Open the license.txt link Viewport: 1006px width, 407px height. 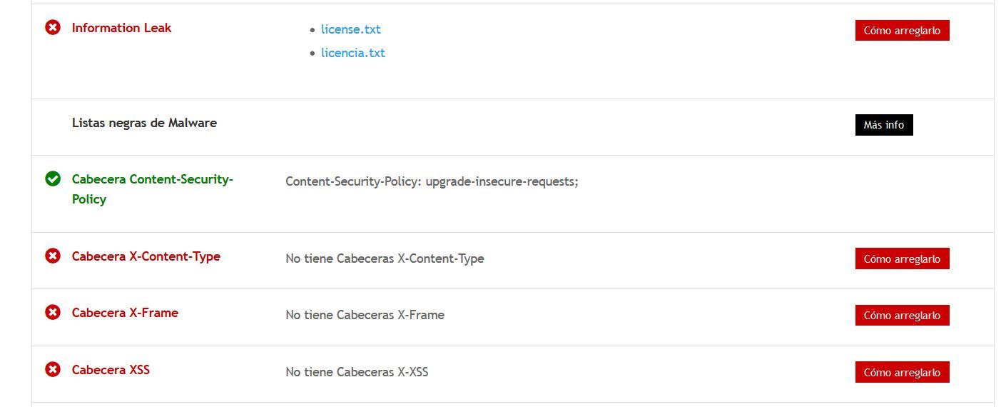350,29
